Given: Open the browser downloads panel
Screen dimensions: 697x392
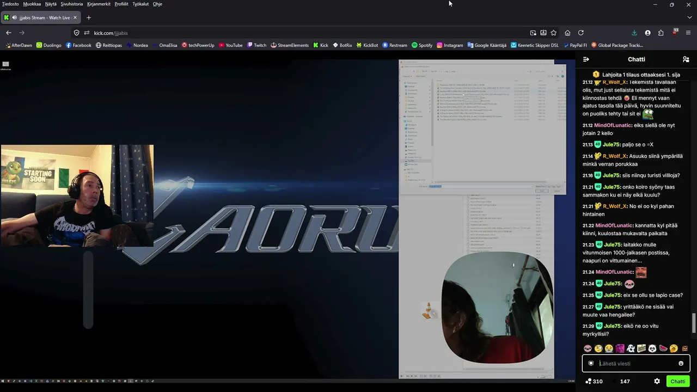Looking at the screenshot, I should (634, 33).
